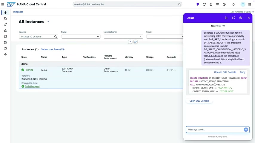Click the version 2025.28.8 (QRC 3/2025) text
Screen dimensions: 255x143
[34, 79]
